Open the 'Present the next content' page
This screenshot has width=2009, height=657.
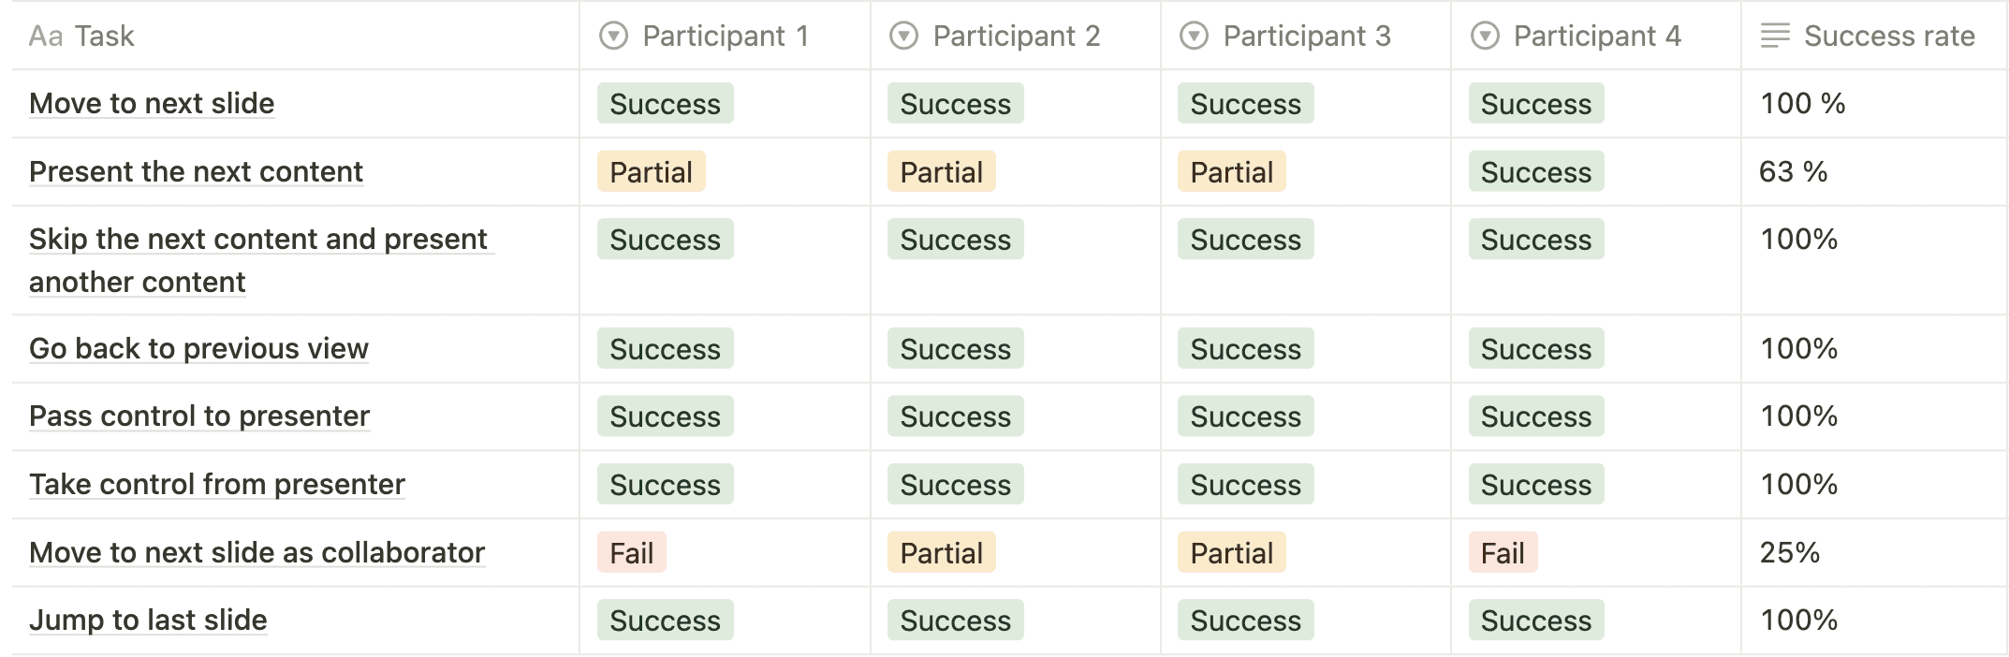[196, 172]
